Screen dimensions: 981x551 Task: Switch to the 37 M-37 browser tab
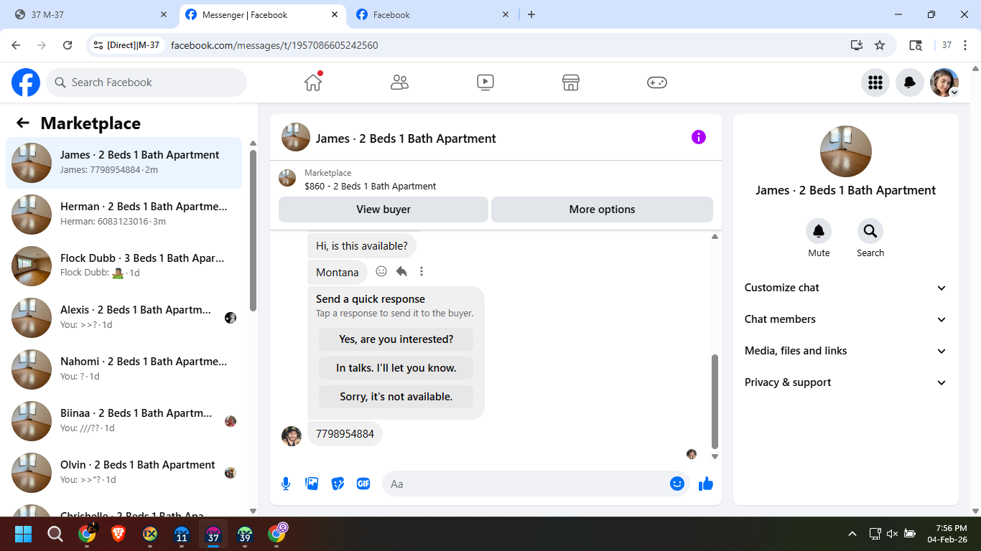(x=91, y=14)
